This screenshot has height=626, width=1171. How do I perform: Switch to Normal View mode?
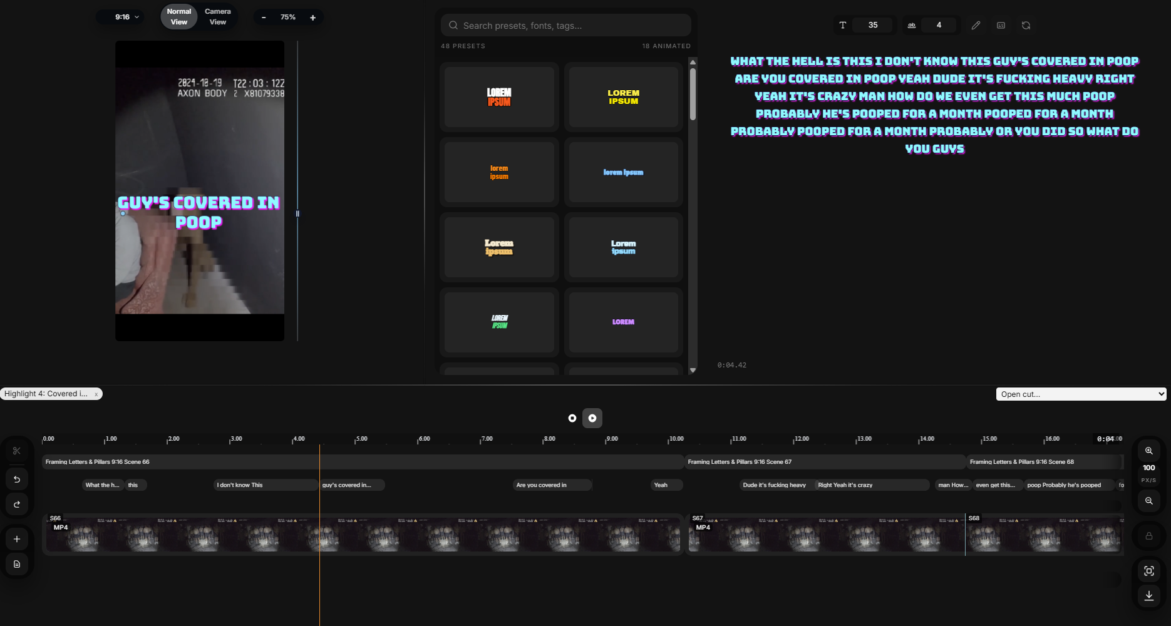click(179, 17)
